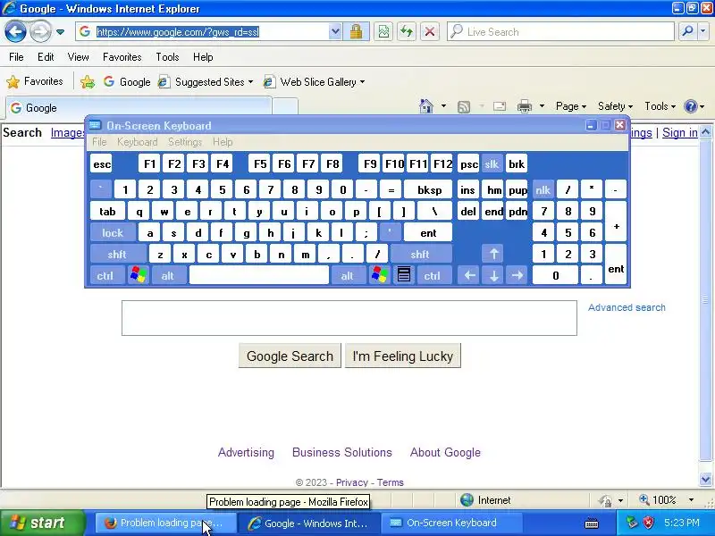The height and width of the screenshot is (536, 715).
Task: Stop loading with the red X icon
Action: pos(430,32)
